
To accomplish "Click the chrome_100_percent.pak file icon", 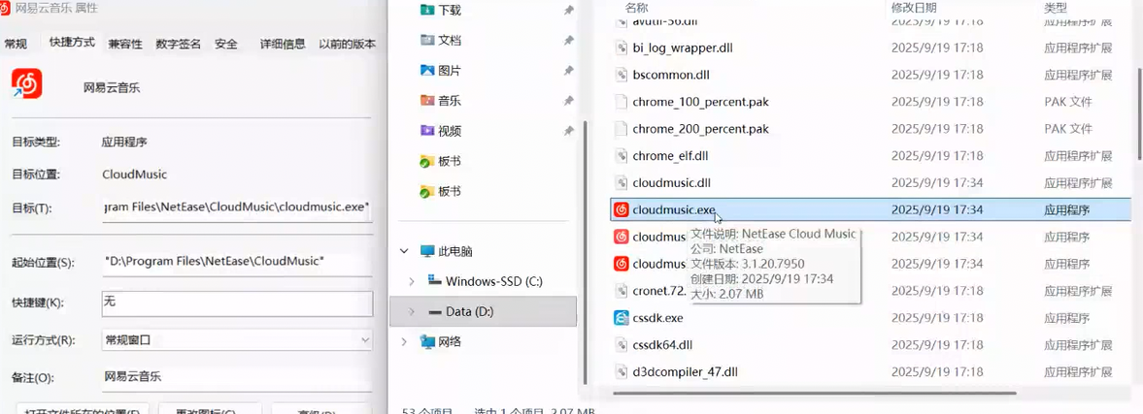I will click(x=622, y=102).
